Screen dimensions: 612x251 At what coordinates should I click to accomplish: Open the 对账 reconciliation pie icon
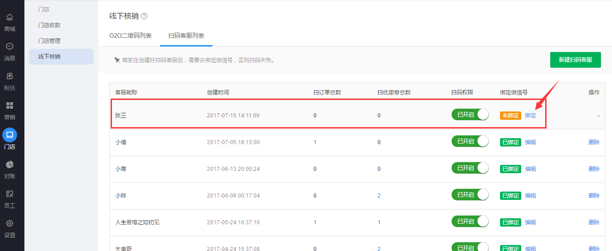point(10,164)
